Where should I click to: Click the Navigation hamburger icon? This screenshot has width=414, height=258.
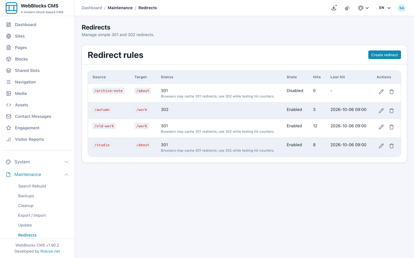9,82
